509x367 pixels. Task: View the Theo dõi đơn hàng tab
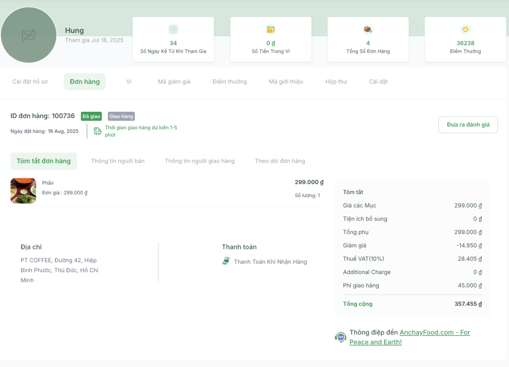pos(280,161)
